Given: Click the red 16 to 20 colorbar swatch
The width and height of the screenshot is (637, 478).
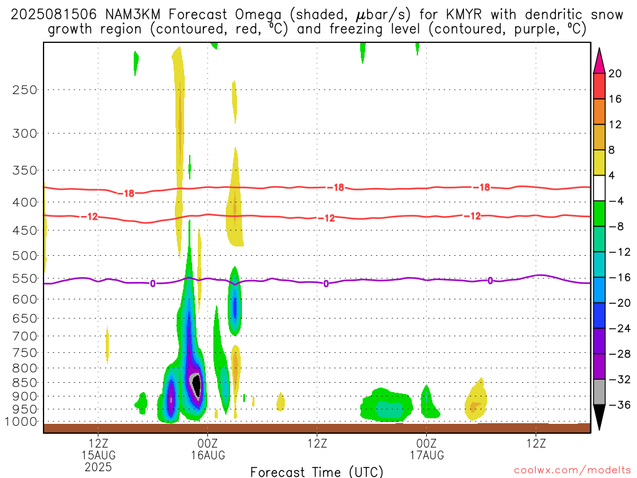Looking at the screenshot, I should click(x=599, y=86).
